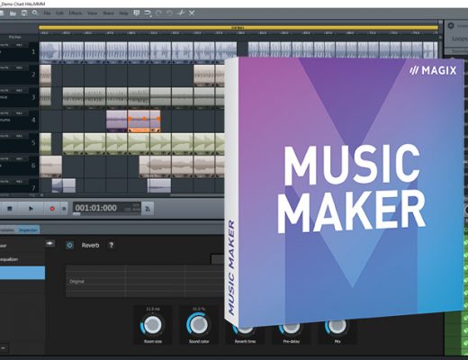Toggle the REC button on track 2
Image resolution: width=468 pixels, height=360 pixels.
tap(19, 67)
